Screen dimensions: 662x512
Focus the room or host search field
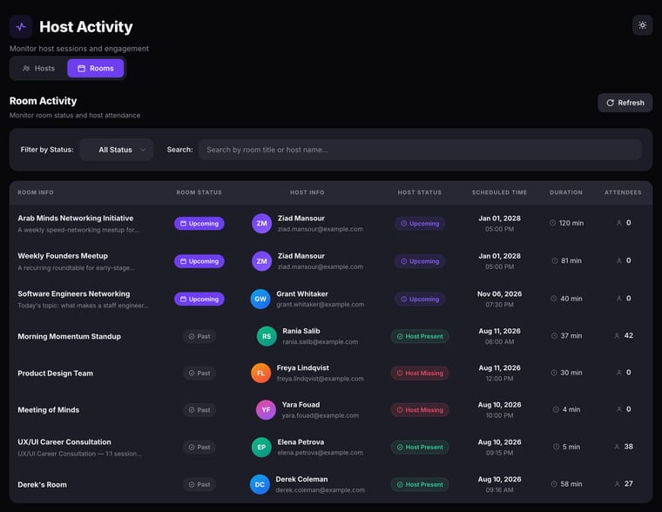[x=420, y=150]
